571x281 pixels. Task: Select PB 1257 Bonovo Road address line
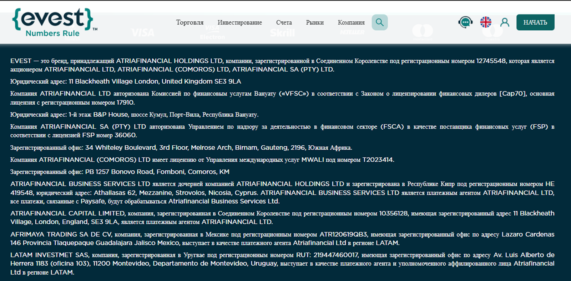(x=120, y=172)
